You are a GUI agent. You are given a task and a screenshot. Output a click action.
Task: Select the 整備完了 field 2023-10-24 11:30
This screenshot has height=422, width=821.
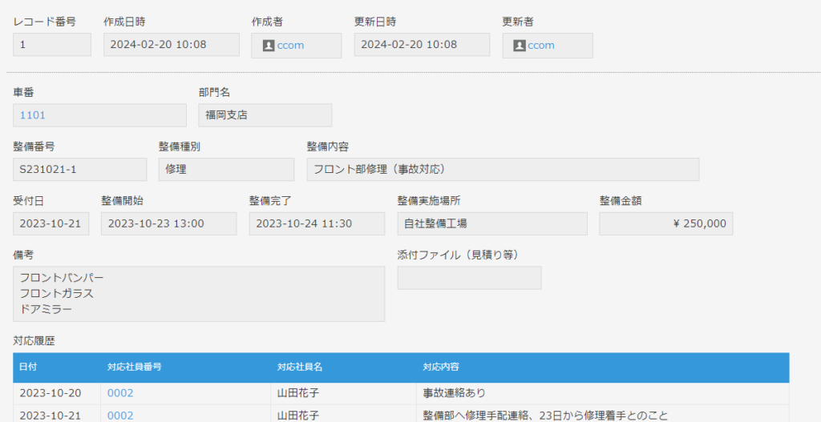tap(317, 223)
